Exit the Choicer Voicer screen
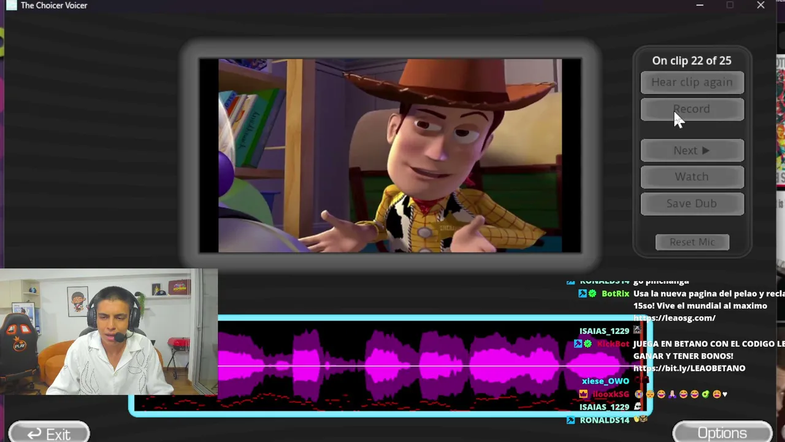 point(49,433)
